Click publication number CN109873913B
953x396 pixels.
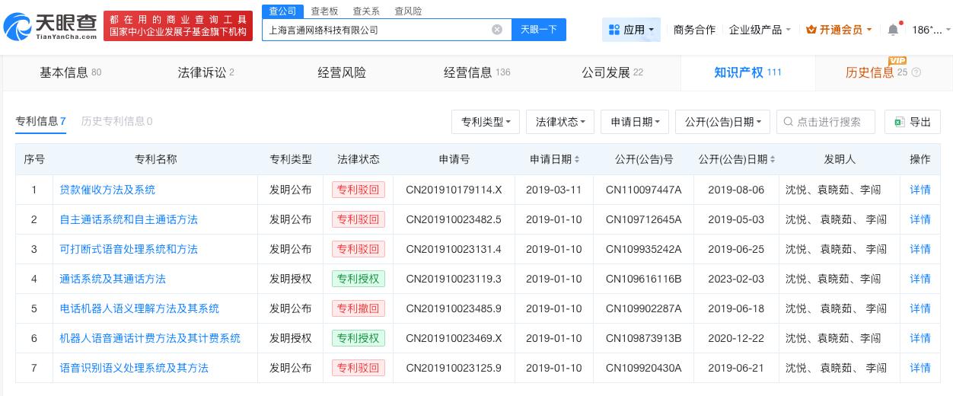coord(643,338)
